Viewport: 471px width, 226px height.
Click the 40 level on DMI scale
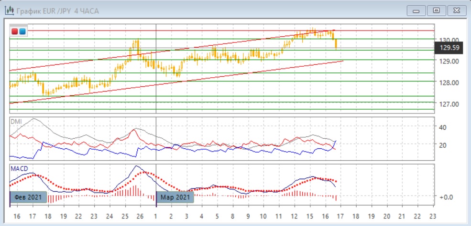443,127
